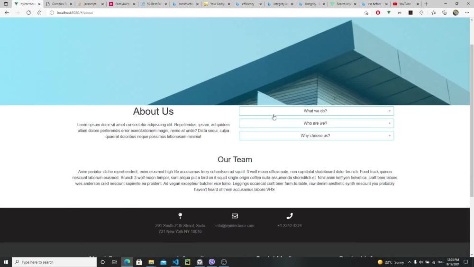Open the browser extensions puzzle icon

pyautogui.click(x=421, y=13)
